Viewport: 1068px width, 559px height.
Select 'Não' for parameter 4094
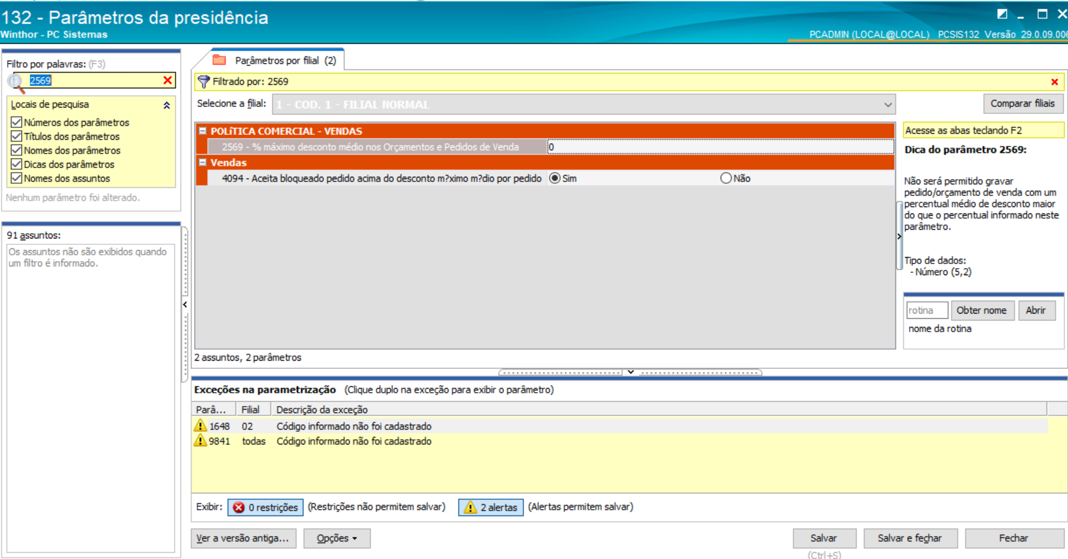(x=726, y=178)
